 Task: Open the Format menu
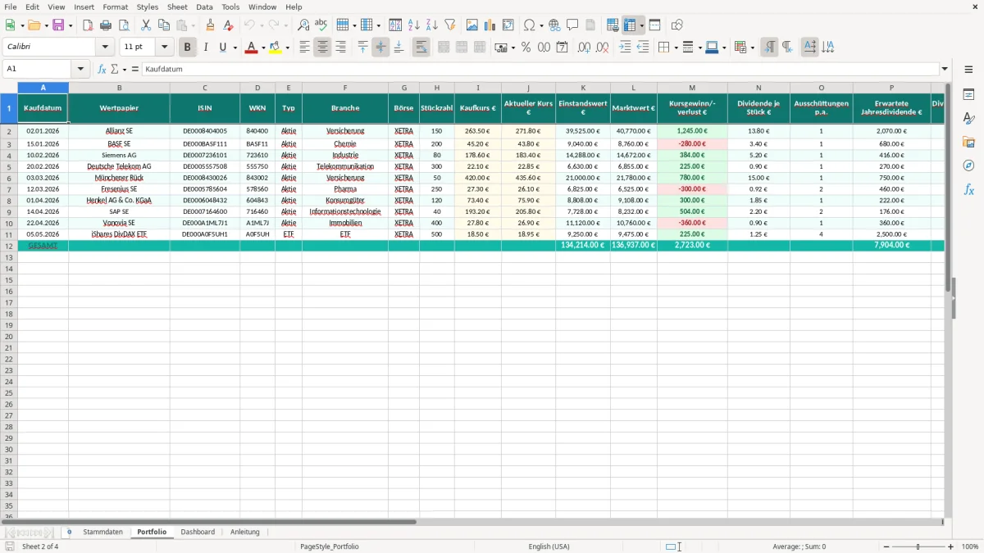click(x=116, y=7)
